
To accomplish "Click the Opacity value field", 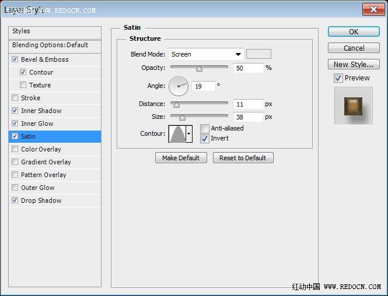I will click(248, 68).
